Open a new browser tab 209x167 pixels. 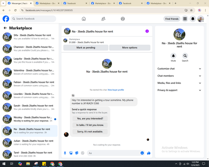pyautogui.click(x=176, y=3)
